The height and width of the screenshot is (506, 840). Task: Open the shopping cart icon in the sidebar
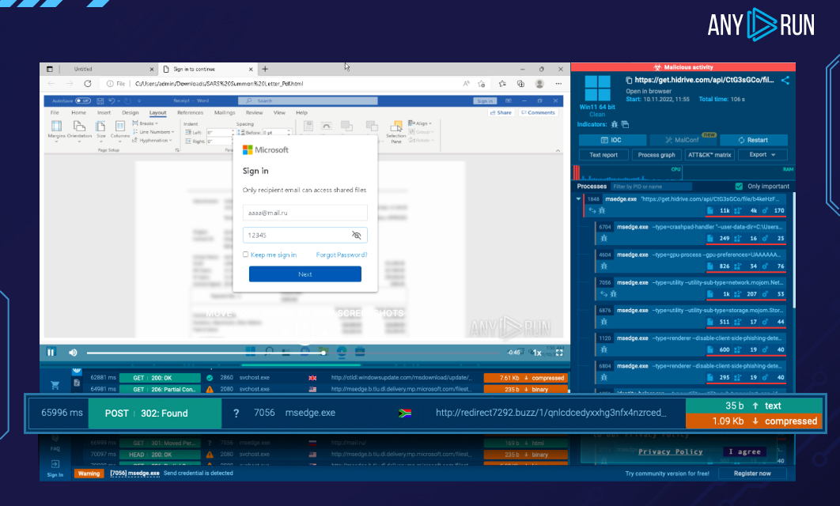pos(55,385)
